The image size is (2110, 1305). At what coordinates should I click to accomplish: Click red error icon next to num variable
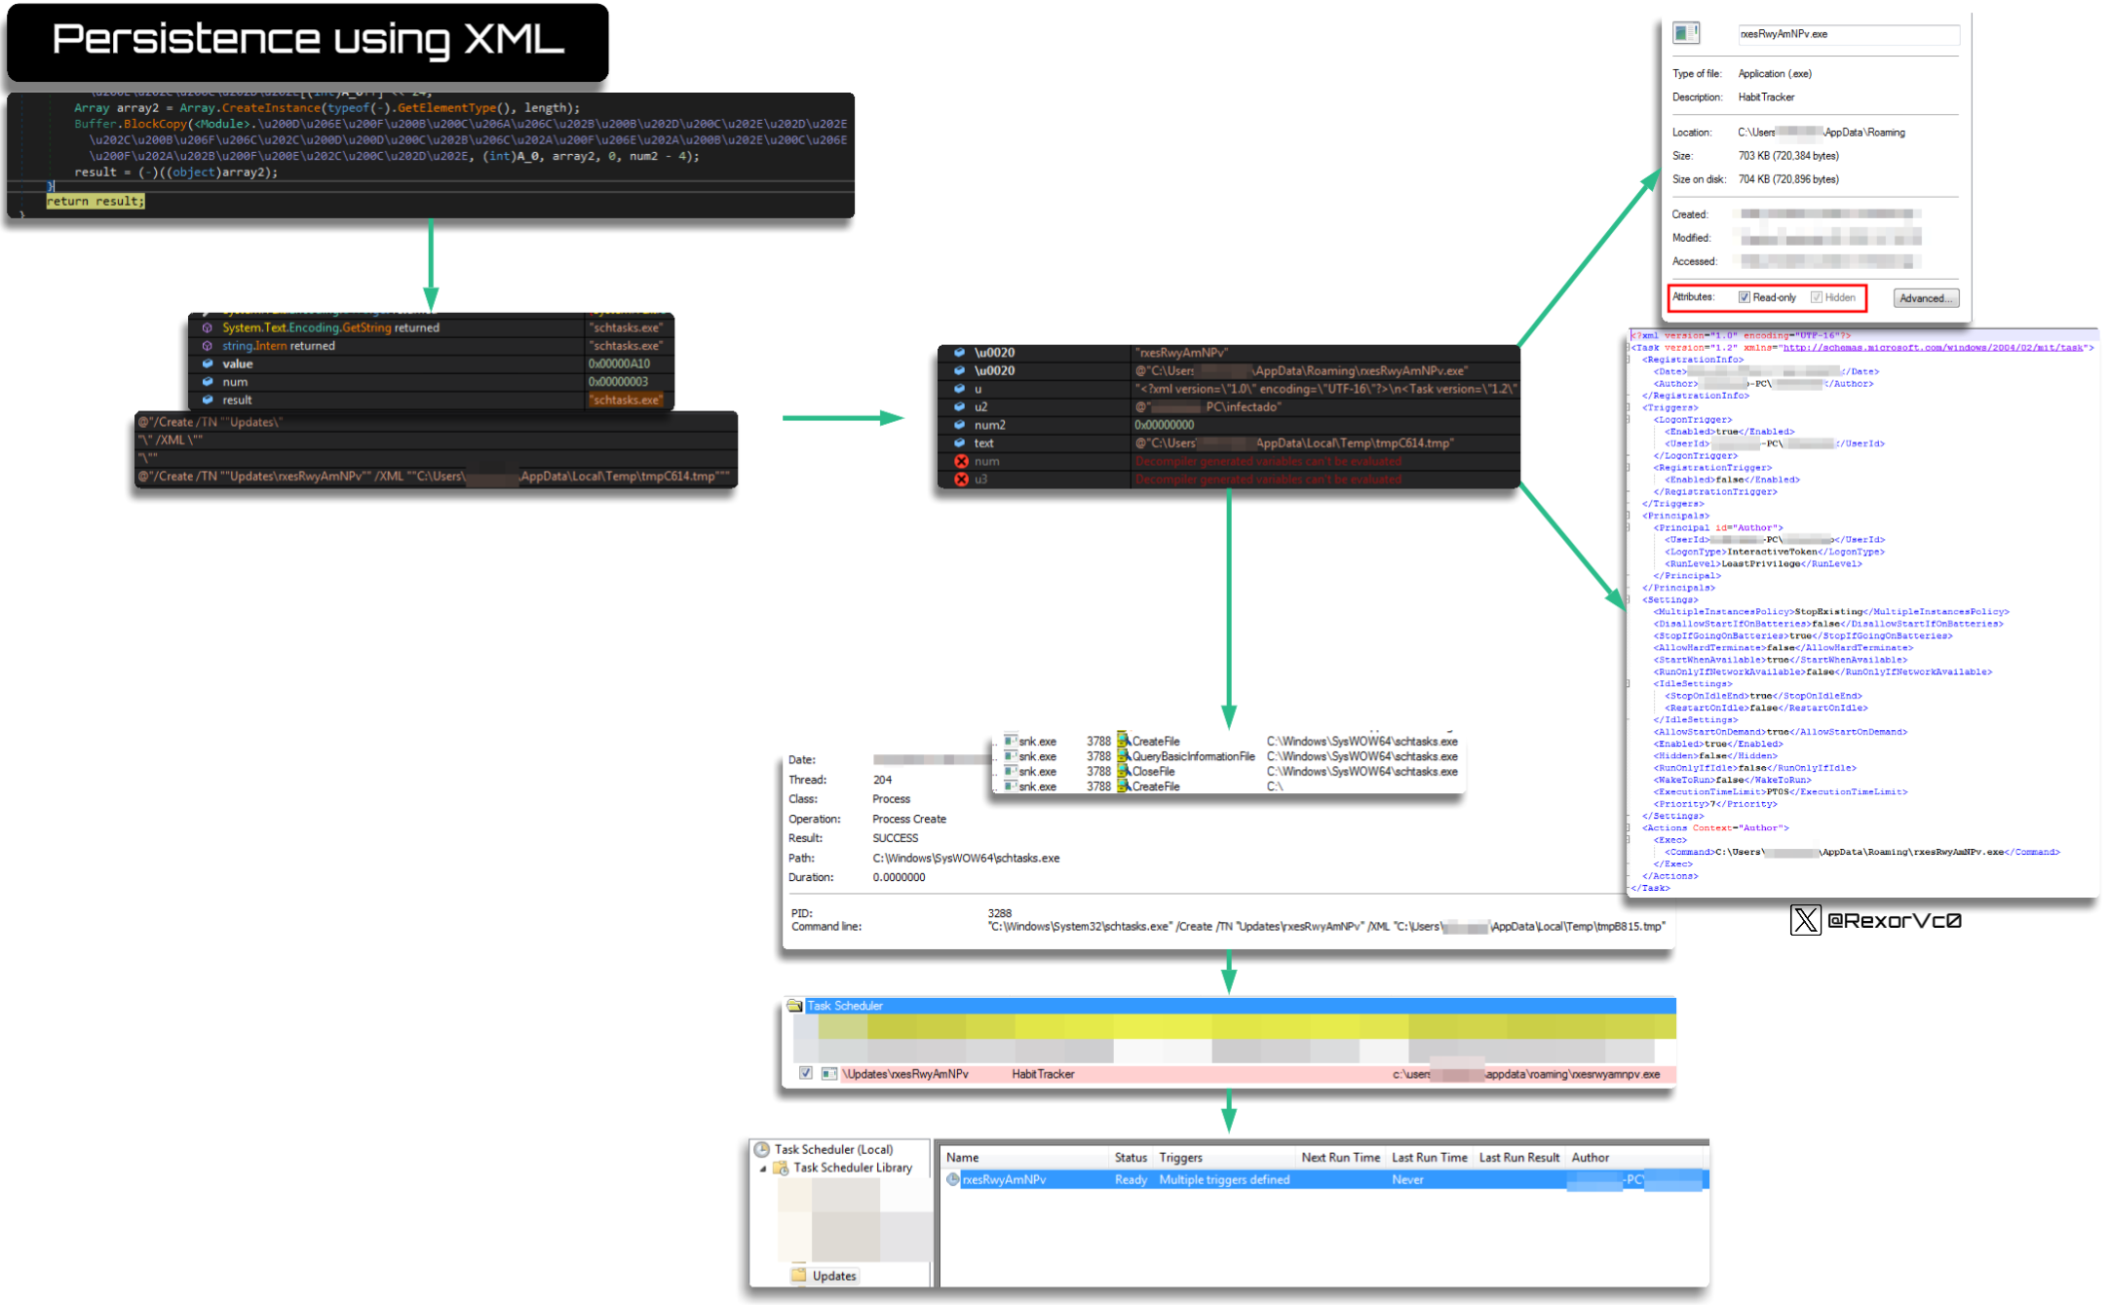pos(961,461)
